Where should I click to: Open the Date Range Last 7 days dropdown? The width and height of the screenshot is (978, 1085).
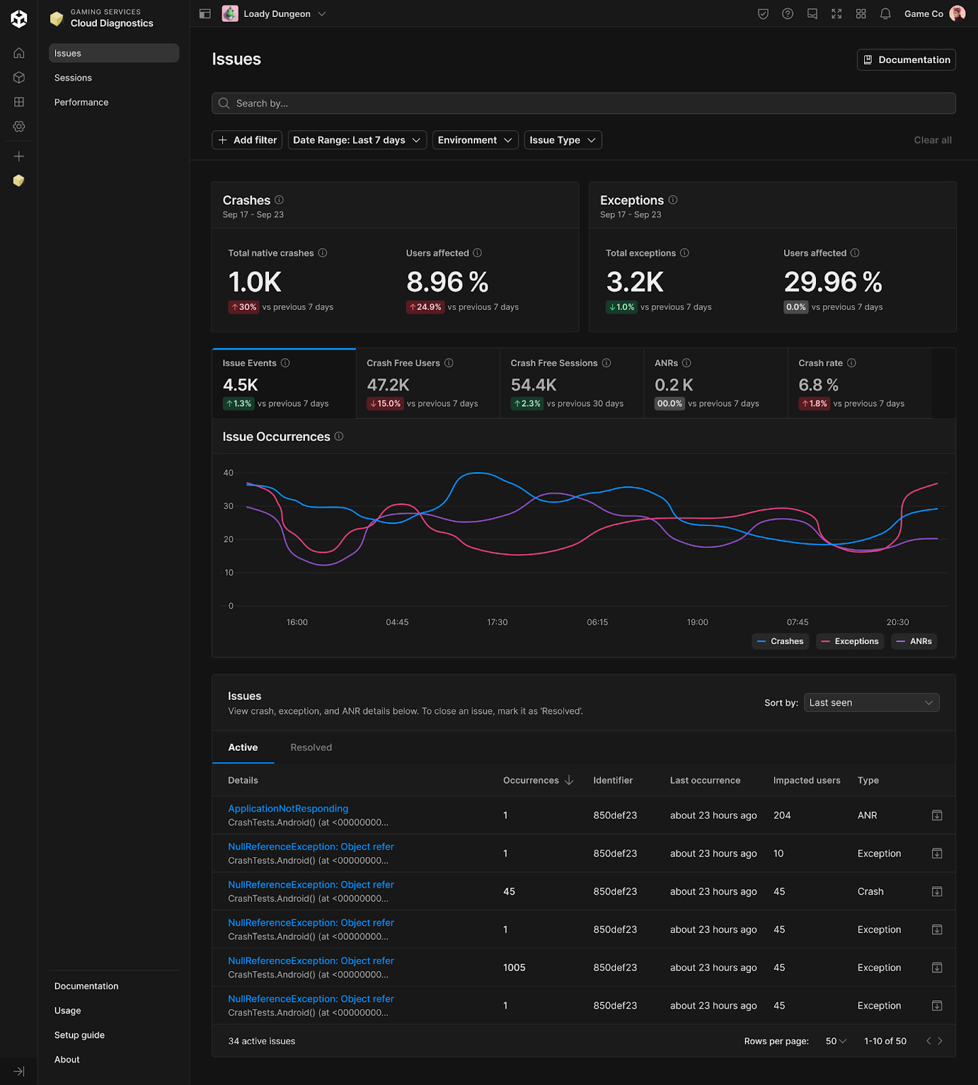pyautogui.click(x=357, y=140)
